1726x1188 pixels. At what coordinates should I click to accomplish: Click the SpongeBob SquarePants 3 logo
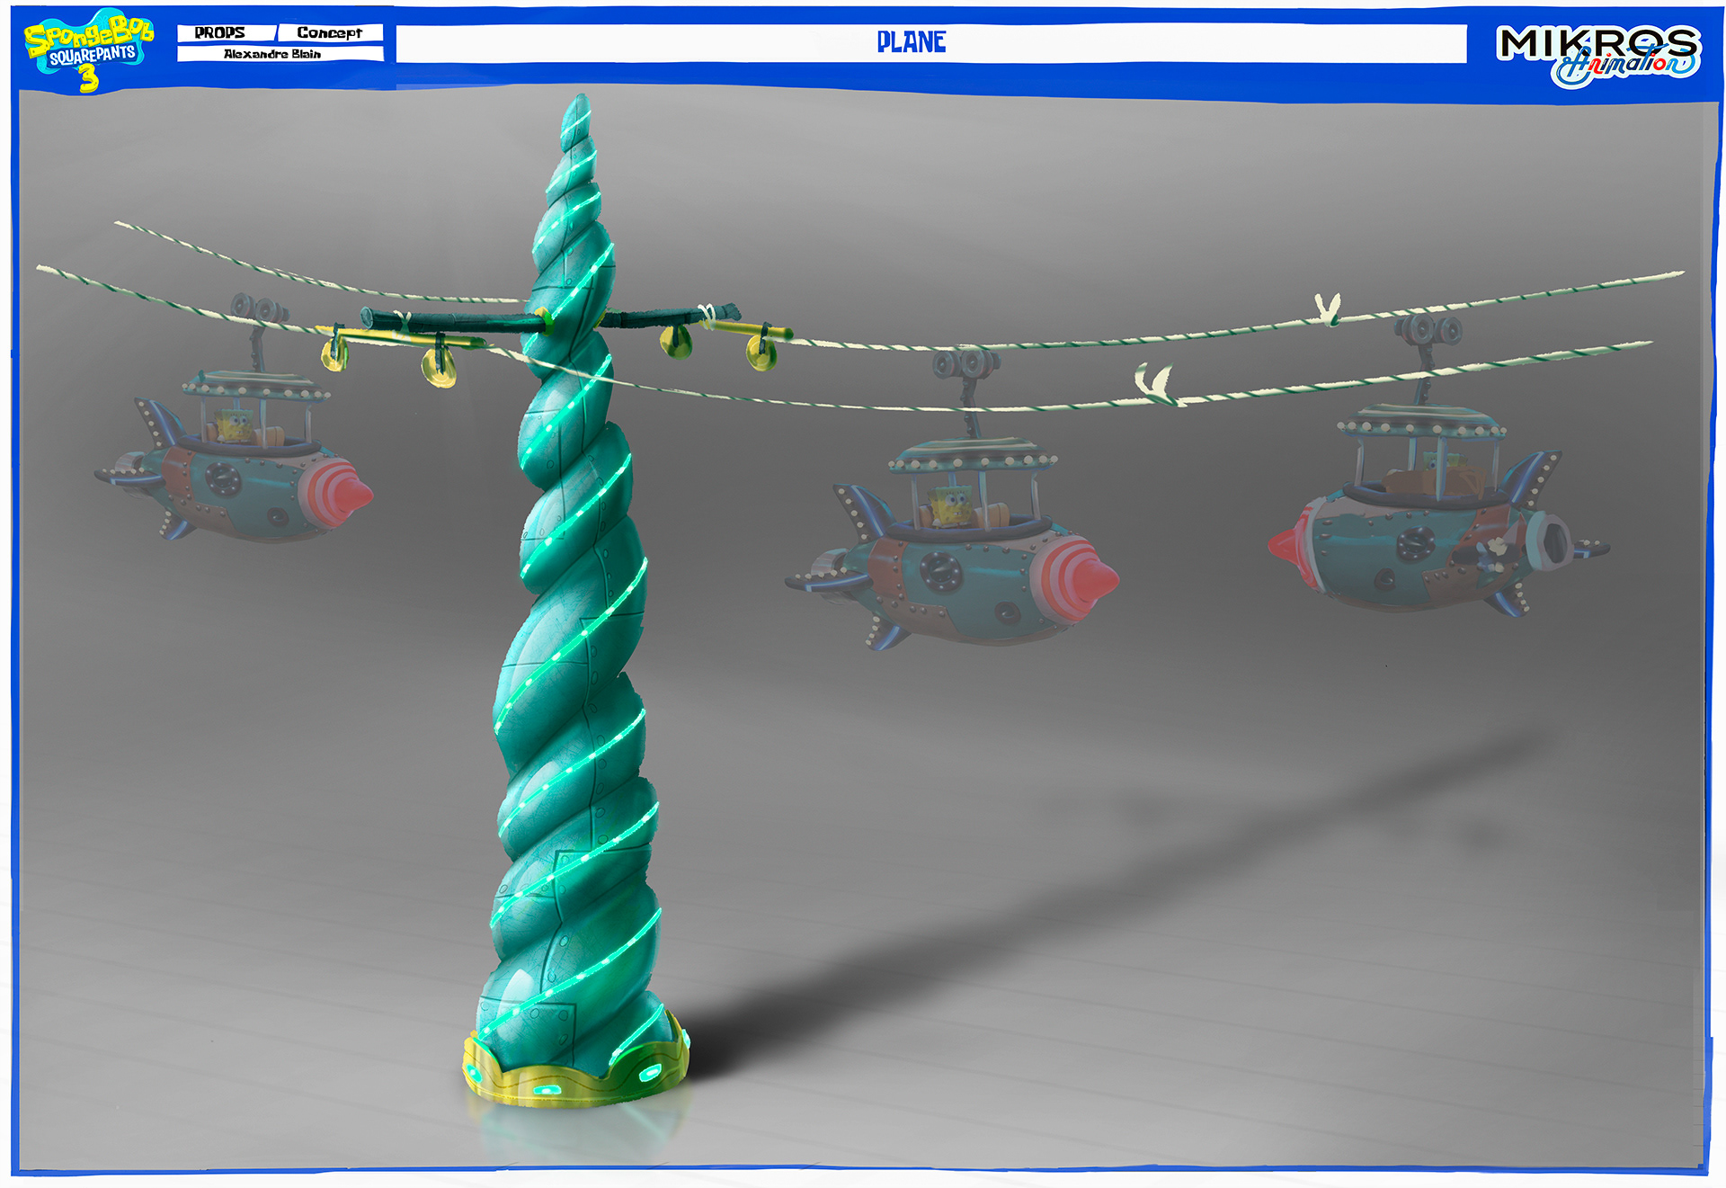(88, 50)
